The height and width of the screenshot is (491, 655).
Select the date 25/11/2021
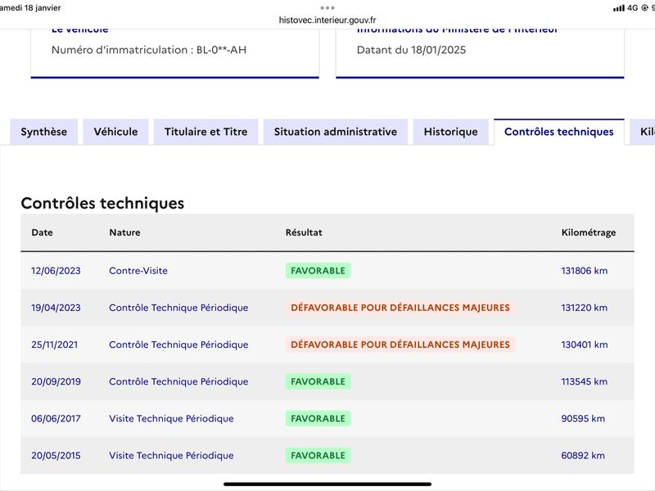54,345
